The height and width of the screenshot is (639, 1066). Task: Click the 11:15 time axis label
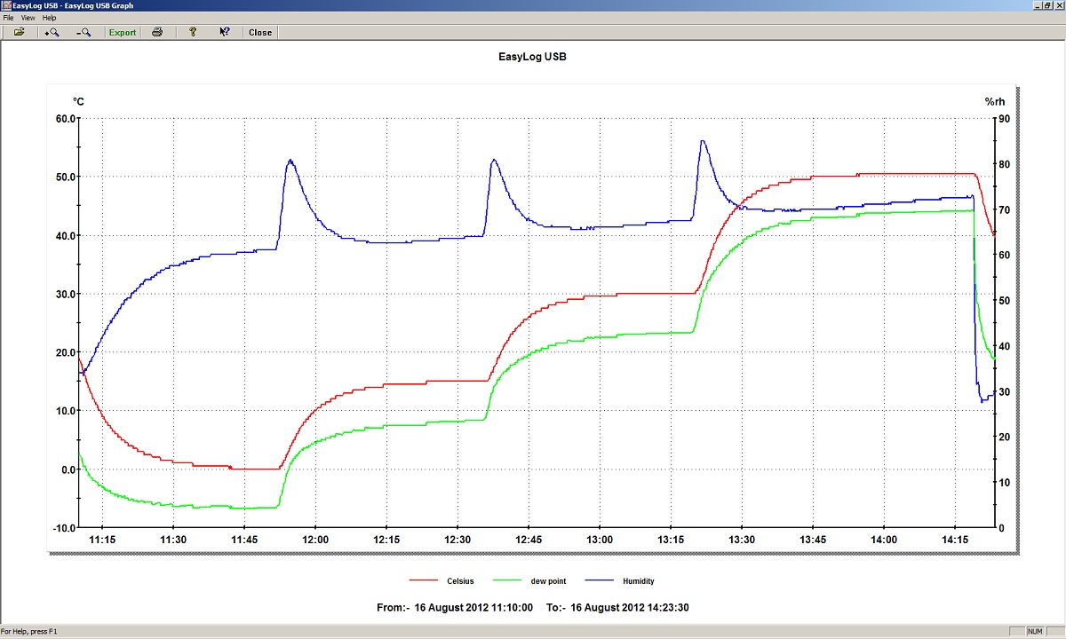[102, 540]
